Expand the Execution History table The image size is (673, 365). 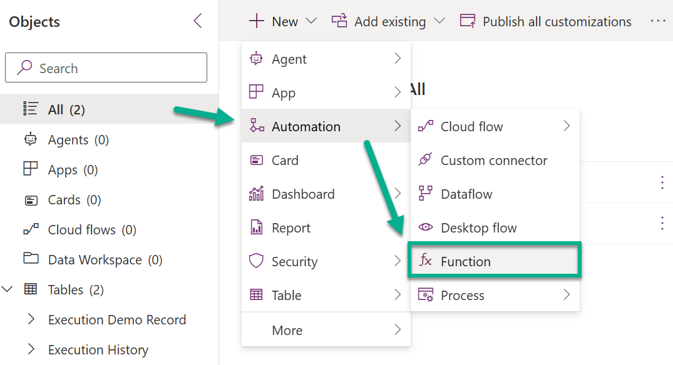pos(31,349)
